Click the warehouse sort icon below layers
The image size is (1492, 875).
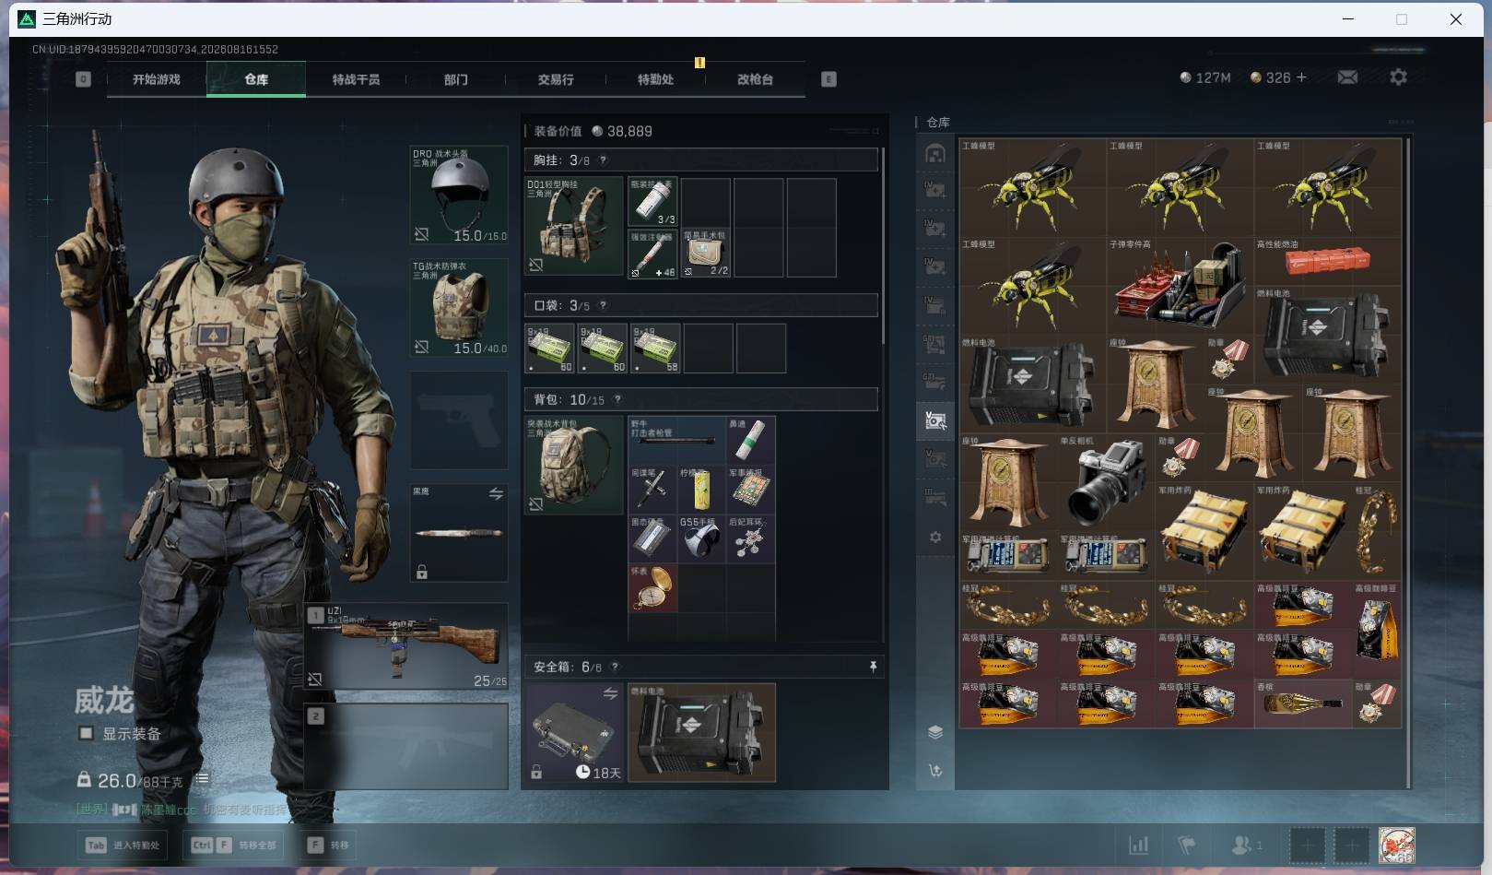[935, 770]
